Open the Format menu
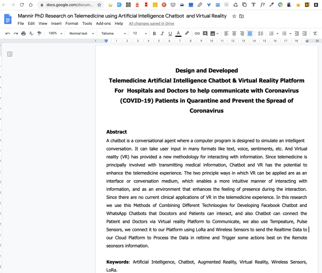 pos(72,24)
